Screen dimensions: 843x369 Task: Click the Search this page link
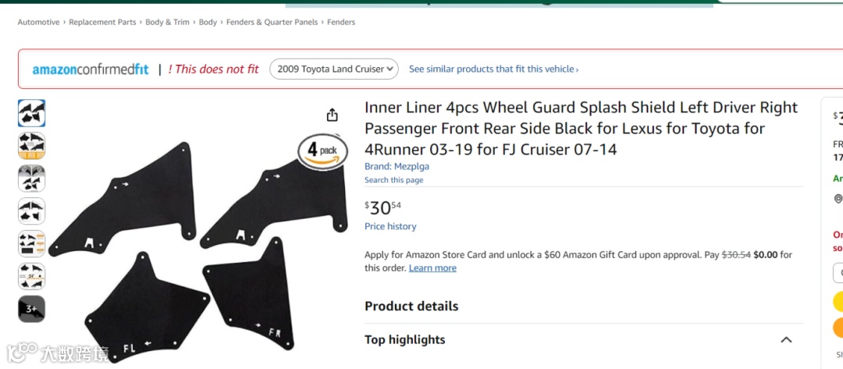[393, 180]
